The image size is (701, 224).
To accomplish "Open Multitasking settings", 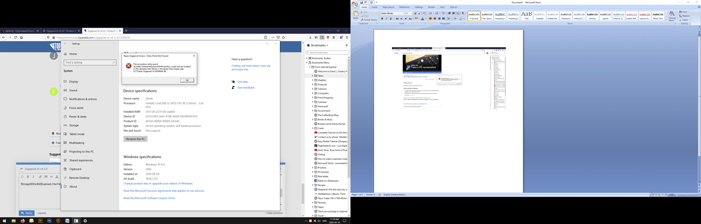I will (x=77, y=143).
